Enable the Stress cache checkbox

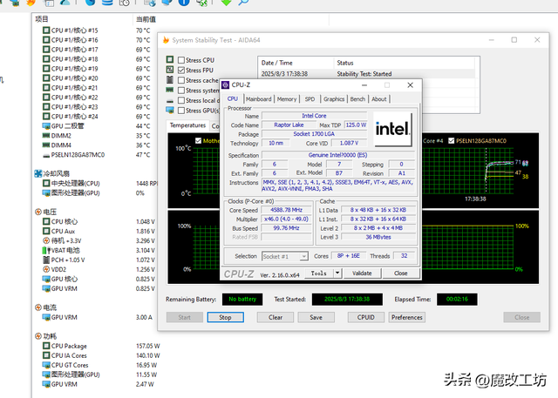click(181, 80)
